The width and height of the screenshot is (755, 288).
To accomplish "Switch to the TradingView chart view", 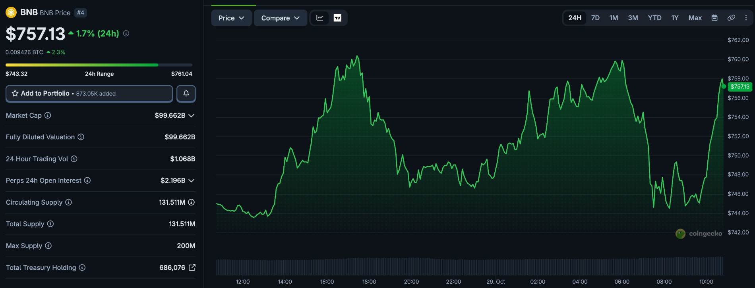I will [337, 18].
